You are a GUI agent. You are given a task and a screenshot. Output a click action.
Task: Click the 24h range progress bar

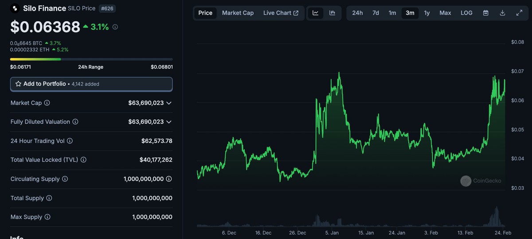pyautogui.click(x=91, y=59)
